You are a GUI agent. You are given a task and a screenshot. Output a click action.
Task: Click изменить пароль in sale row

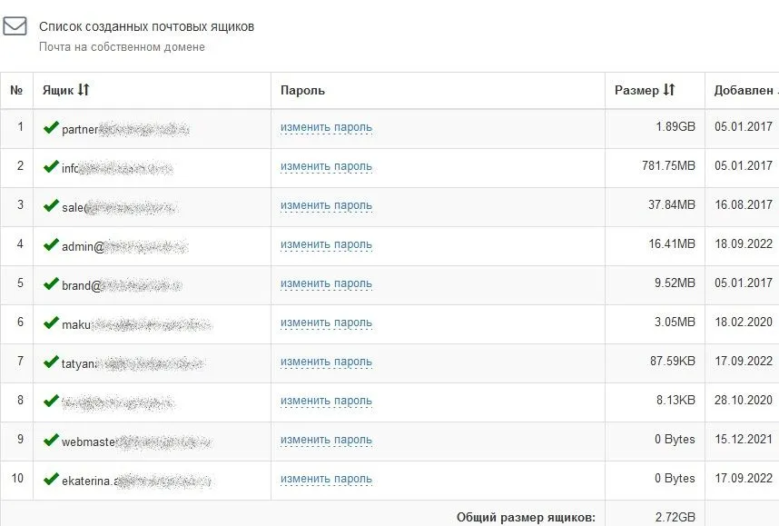tap(326, 205)
